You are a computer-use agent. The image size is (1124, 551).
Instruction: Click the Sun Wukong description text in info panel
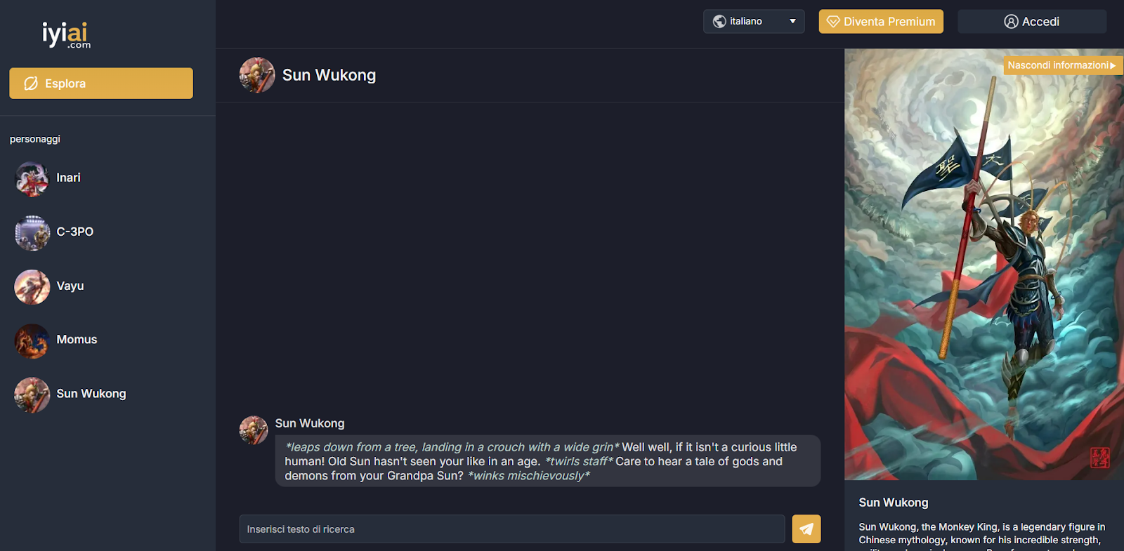(x=982, y=536)
